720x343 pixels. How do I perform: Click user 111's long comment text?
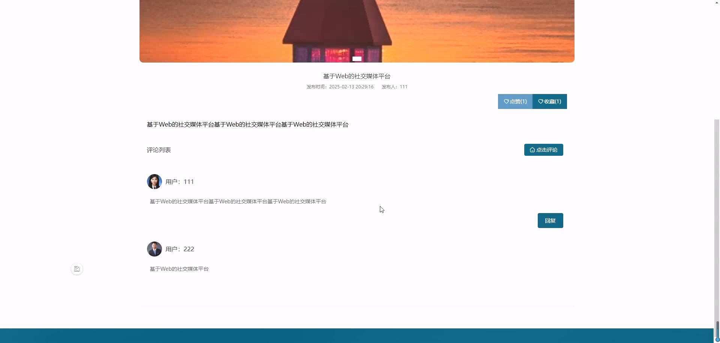click(x=238, y=201)
